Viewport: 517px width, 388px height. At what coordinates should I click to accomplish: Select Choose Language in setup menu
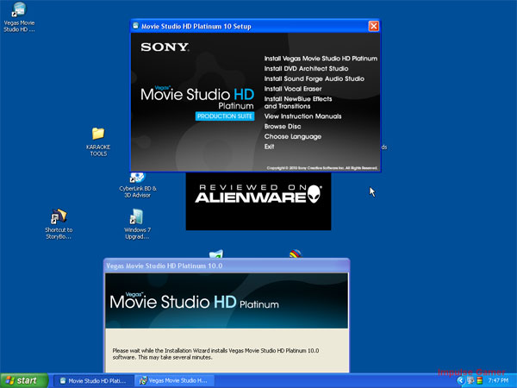click(293, 136)
